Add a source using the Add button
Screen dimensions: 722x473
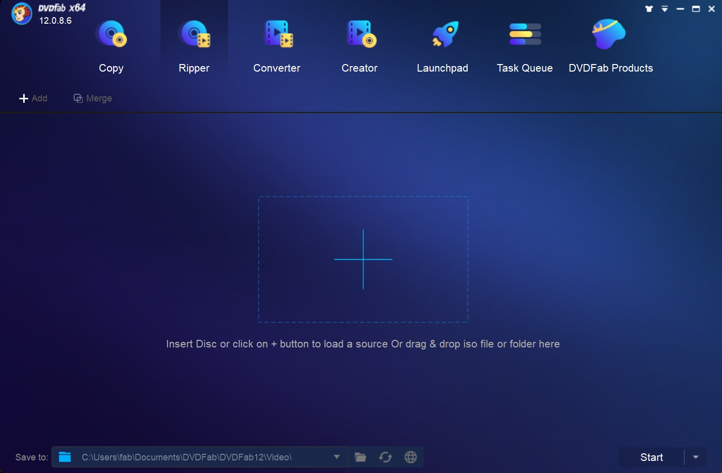click(33, 98)
